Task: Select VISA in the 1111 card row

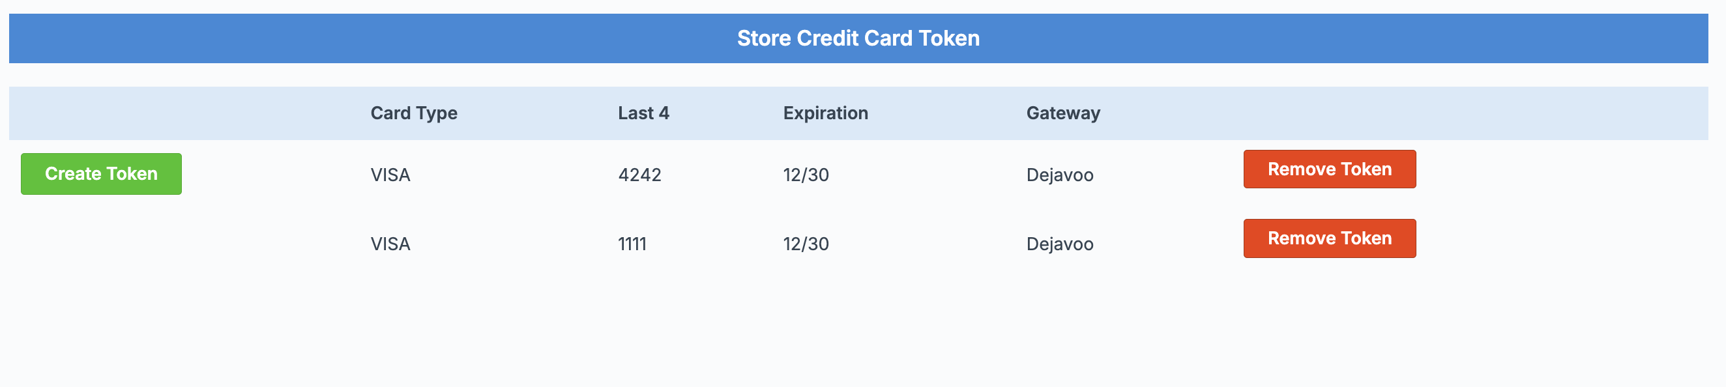Action: pyautogui.click(x=390, y=244)
